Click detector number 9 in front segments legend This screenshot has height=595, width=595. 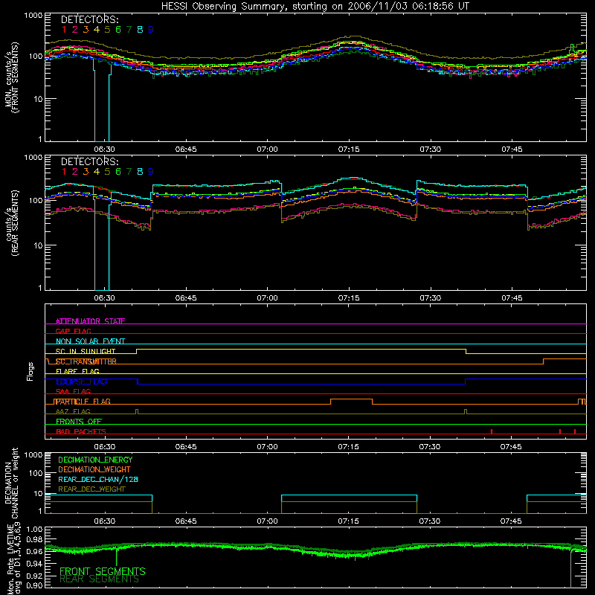click(151, 30)
